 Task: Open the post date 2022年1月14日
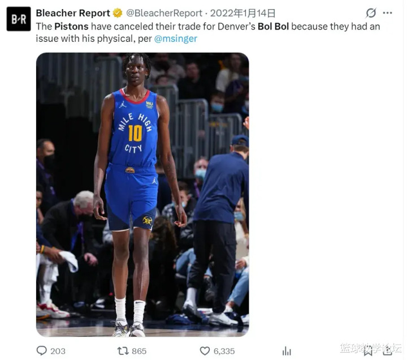pos(243,13)
